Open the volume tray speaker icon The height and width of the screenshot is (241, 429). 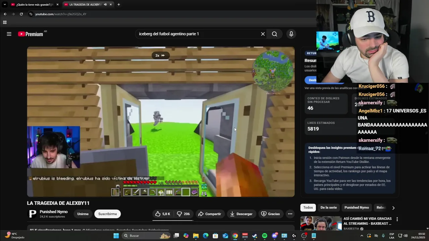pos(406,236)
